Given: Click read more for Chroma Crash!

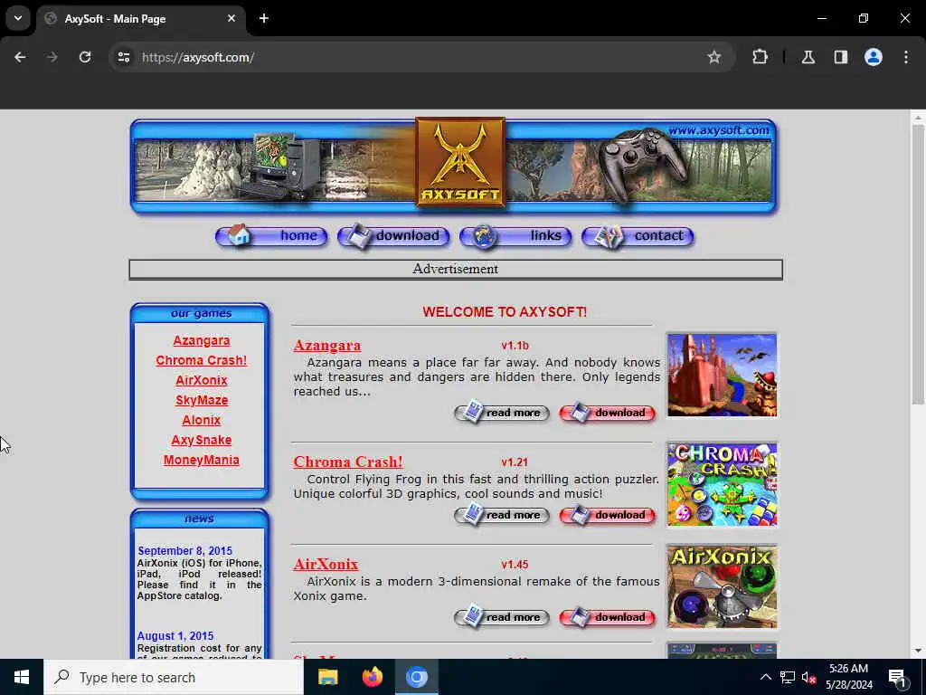Looking at the screenshot, I should [502, 515].
